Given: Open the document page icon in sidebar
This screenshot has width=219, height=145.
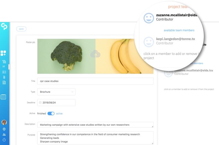Looking at the screenshot, I should tap(4, 83).
